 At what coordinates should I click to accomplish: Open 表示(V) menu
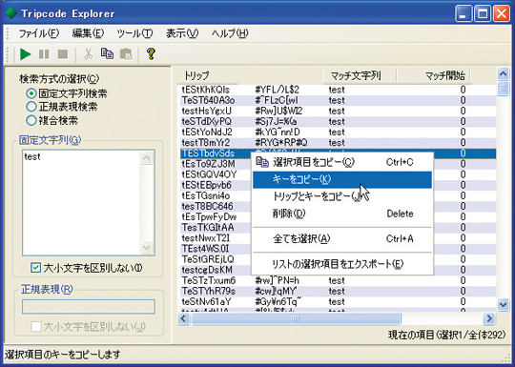(182, 33)
